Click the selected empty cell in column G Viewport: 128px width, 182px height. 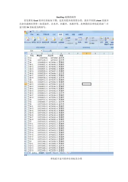86,84
